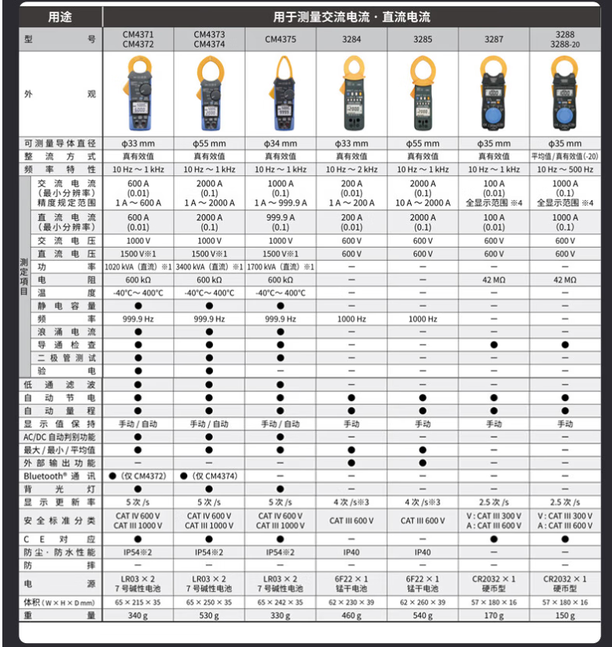Click the 'IP40' cell under 3284

352,552
